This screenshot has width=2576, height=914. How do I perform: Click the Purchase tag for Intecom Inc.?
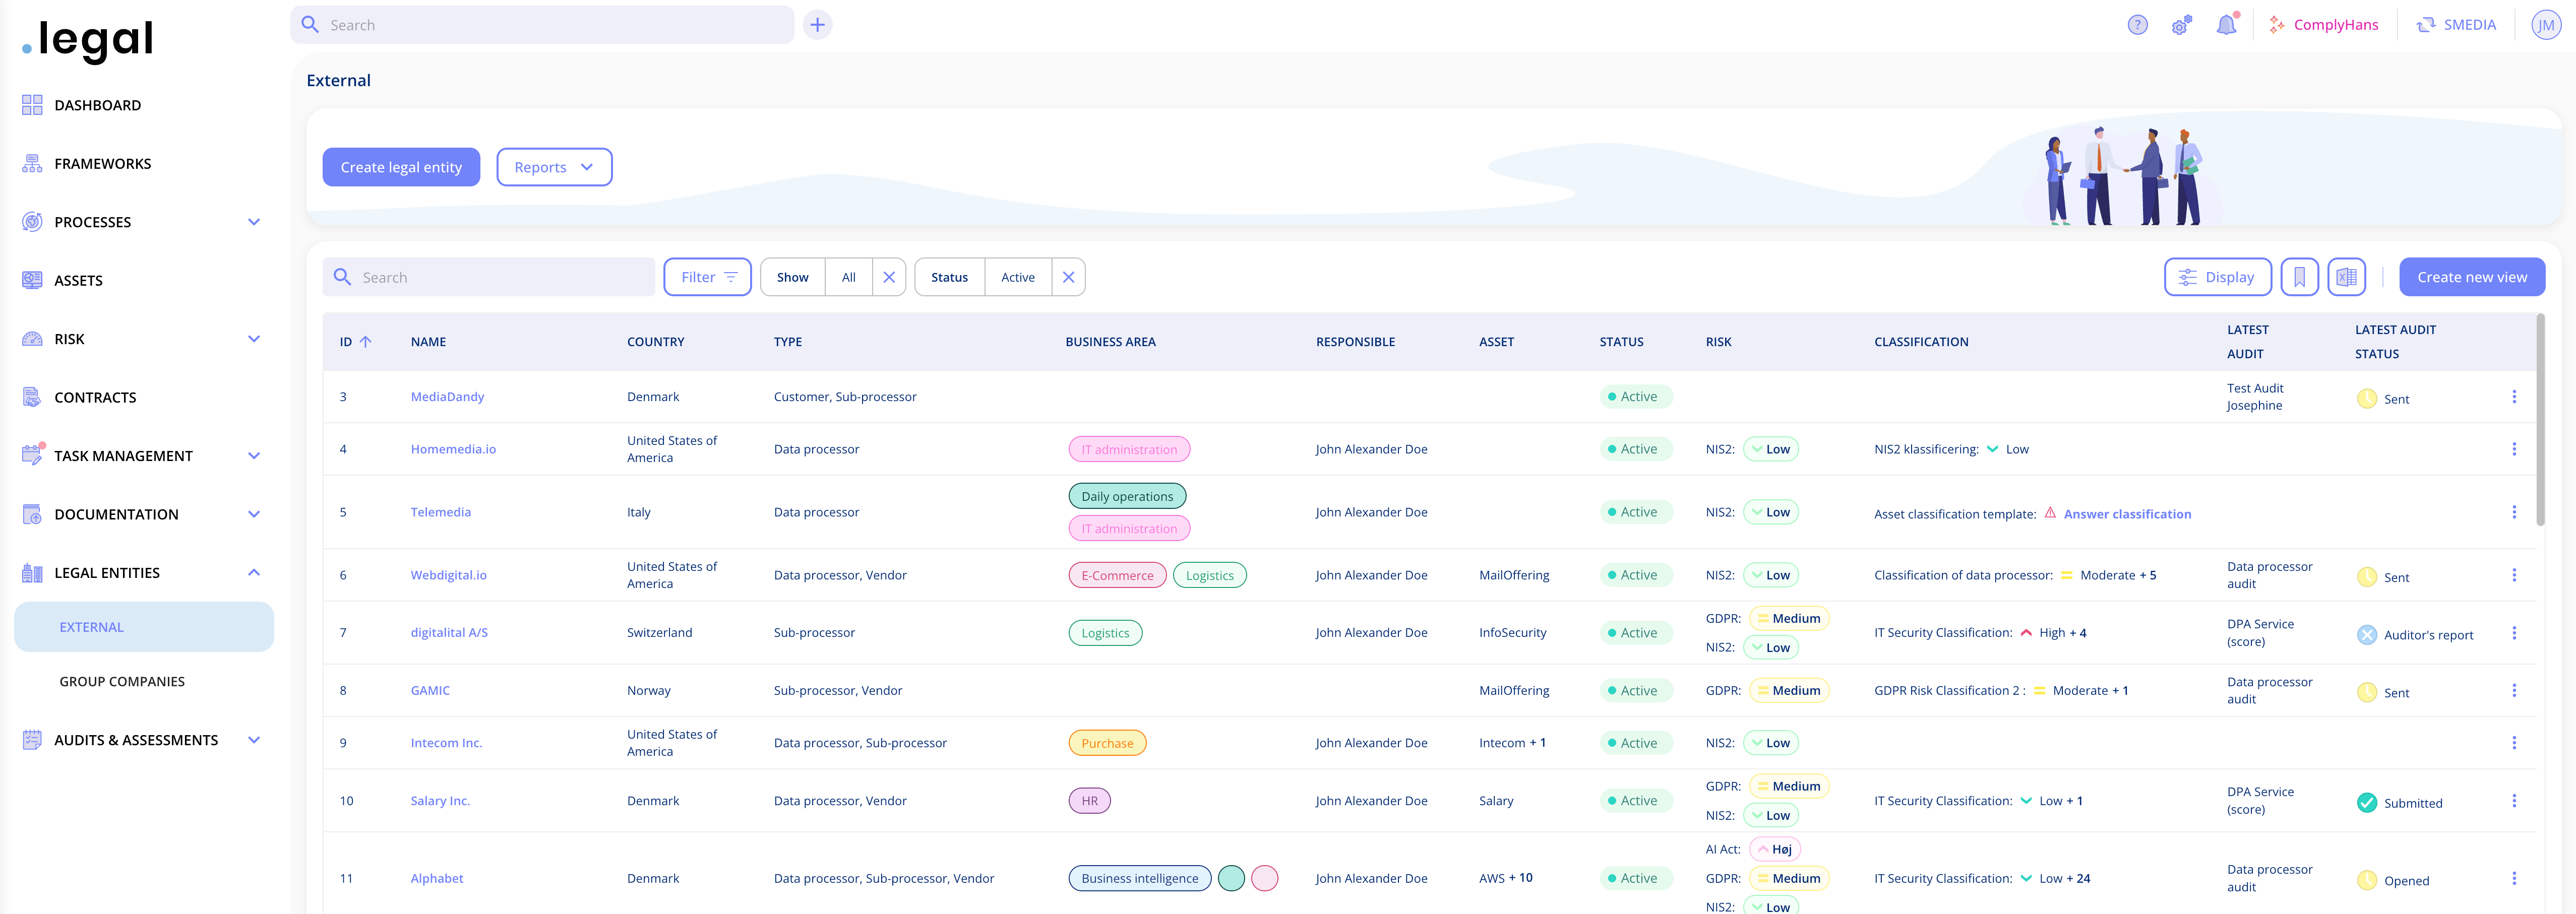[x=1107, y=743]
